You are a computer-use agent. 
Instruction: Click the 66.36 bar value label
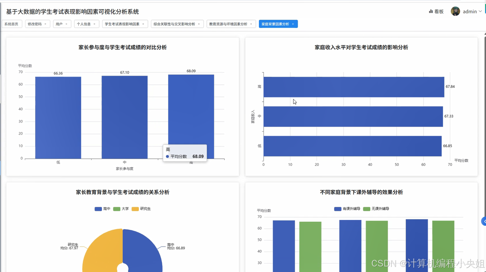pyautogui.click(x=58, y=73)
